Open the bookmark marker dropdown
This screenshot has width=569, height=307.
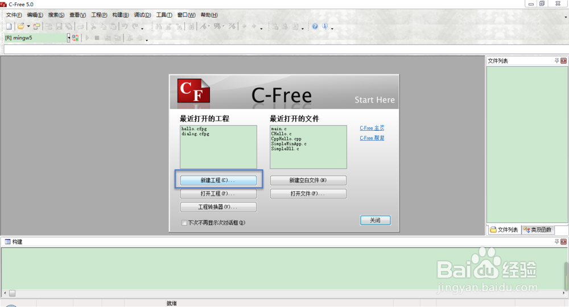pos(209,26)
